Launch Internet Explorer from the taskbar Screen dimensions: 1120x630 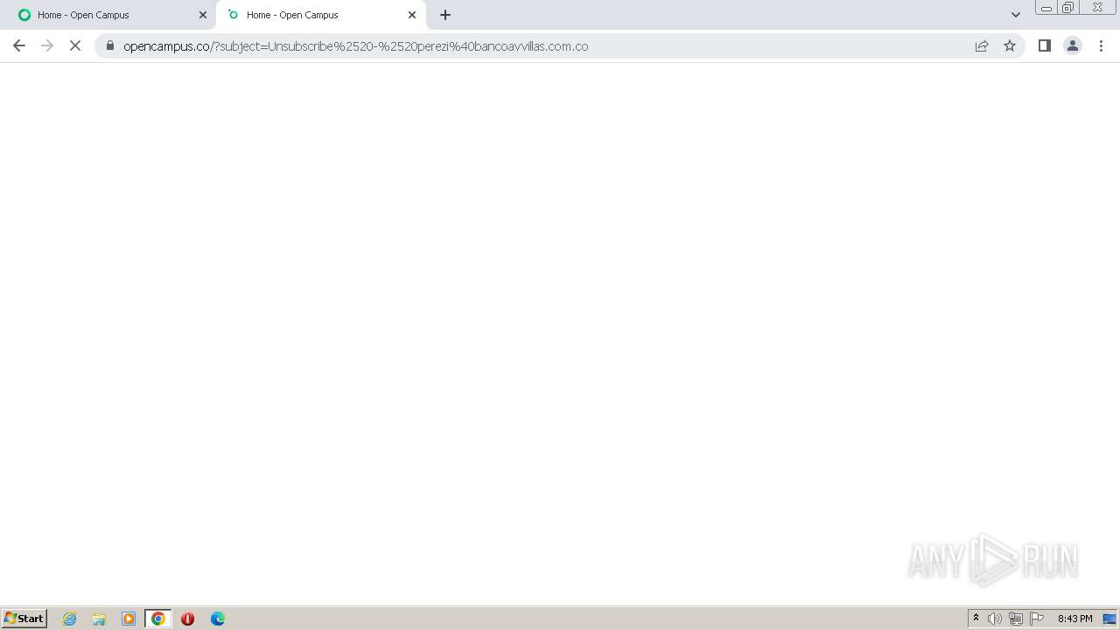click(x=70, y=619)
